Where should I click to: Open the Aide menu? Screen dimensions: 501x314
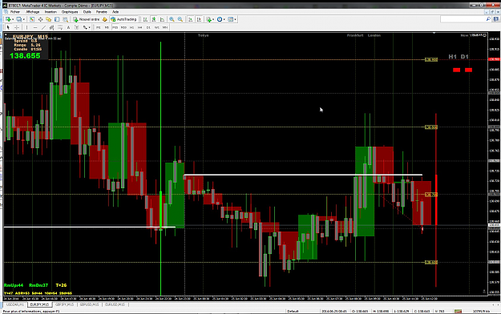(x=115, y=12)
